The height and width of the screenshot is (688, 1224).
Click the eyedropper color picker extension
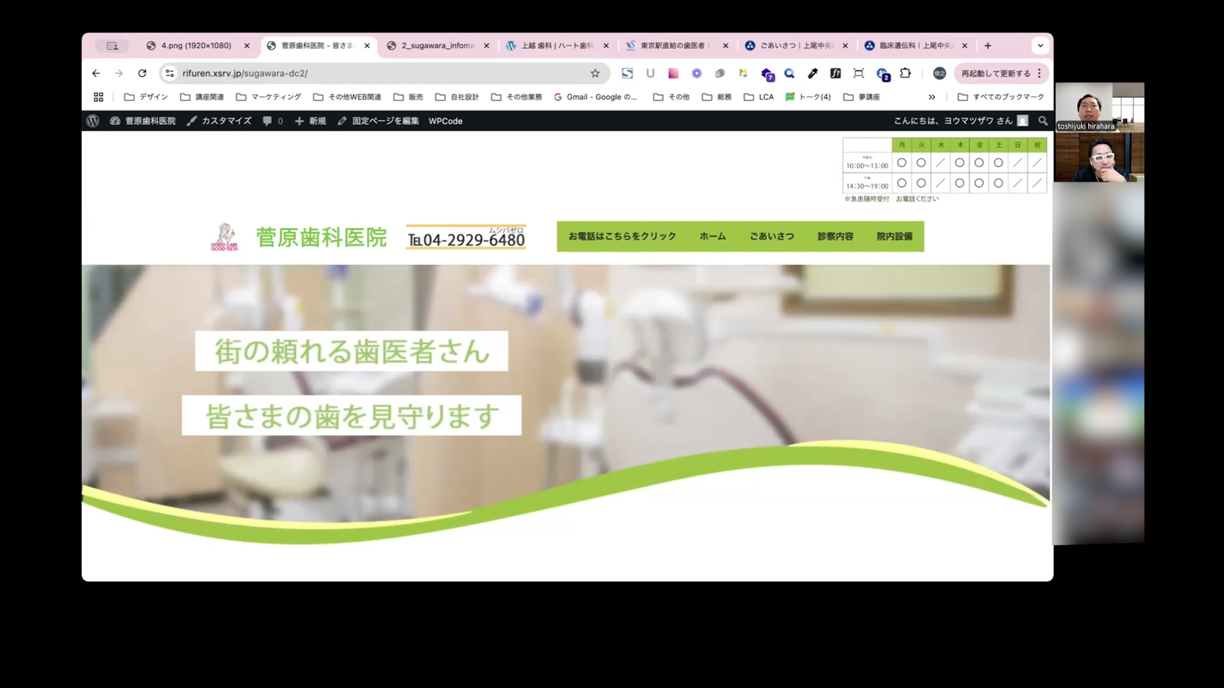(x=812, y=73)
